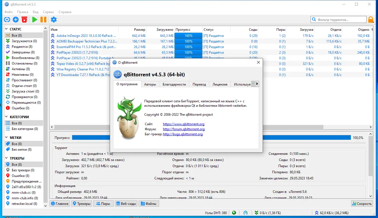Show torrents under Проверяются (0)

pos(24,97)
